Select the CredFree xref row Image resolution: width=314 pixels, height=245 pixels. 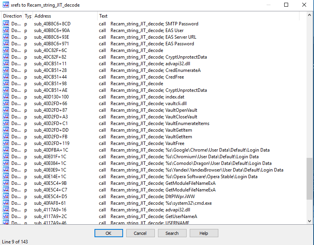[x=154, y=77]
